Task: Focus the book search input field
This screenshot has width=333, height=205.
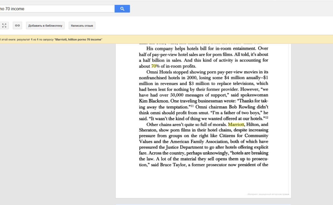Action: (x=57, y=9)
